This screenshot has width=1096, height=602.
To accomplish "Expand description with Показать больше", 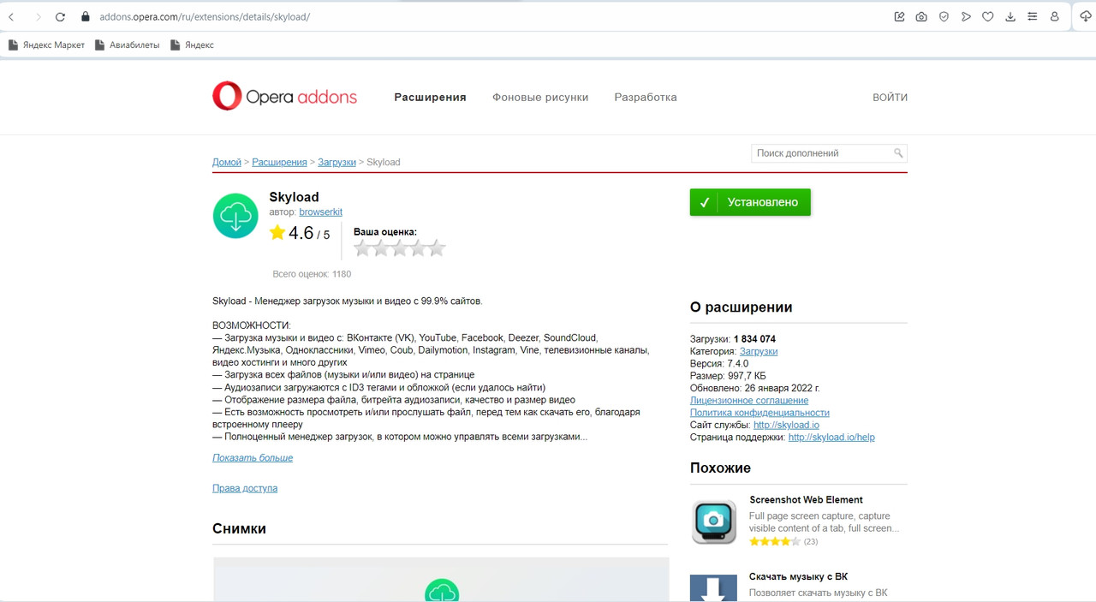I will [x=253, y=458].
